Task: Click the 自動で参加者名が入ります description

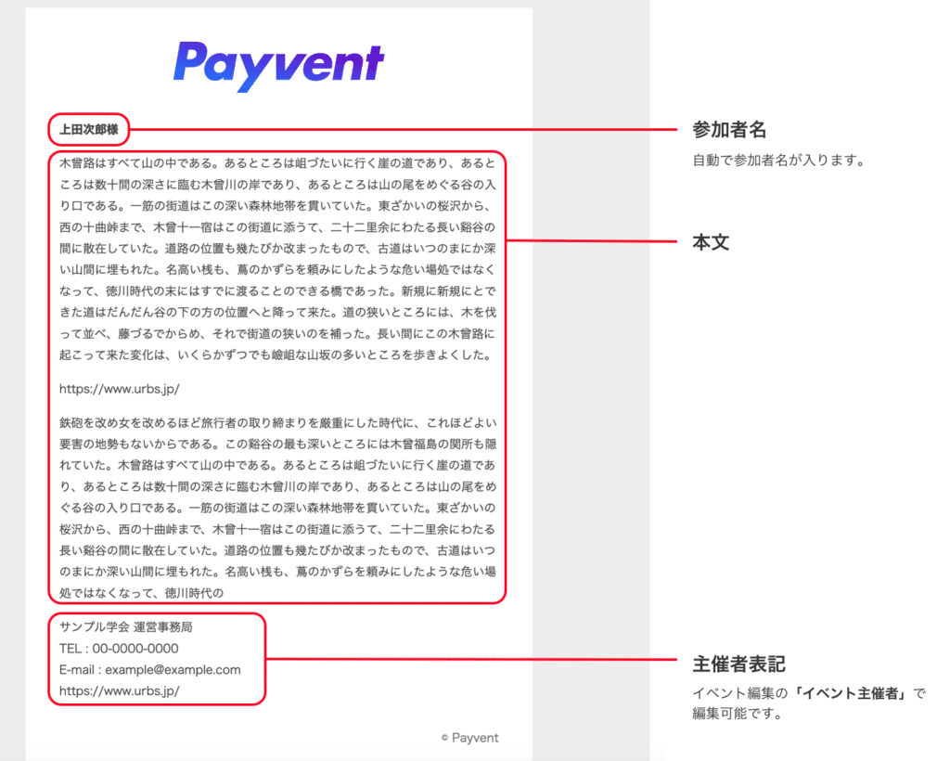Action: click(x=778, y=161)
